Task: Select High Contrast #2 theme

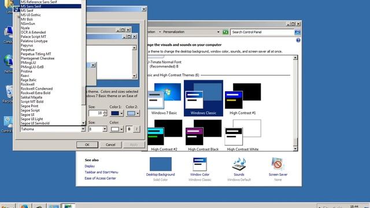Action: pyautogui.click(x=164, y=135)
